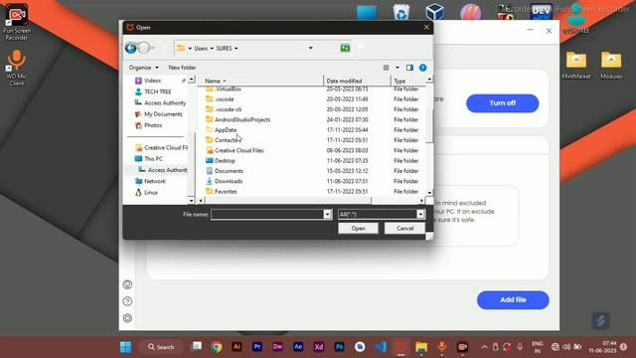636x358 pixels.
Task: Open Adobe Illustrator from the taskbar
Action: pos(237,347)
